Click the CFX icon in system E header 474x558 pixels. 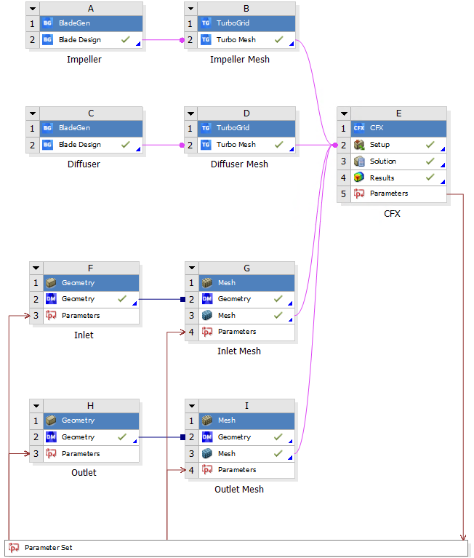coord(359,128)
